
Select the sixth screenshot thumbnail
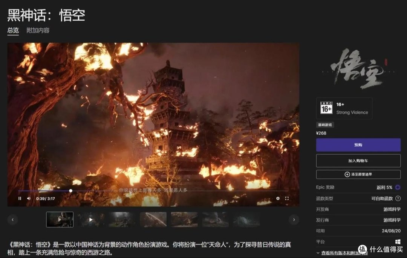click(216, 219)
